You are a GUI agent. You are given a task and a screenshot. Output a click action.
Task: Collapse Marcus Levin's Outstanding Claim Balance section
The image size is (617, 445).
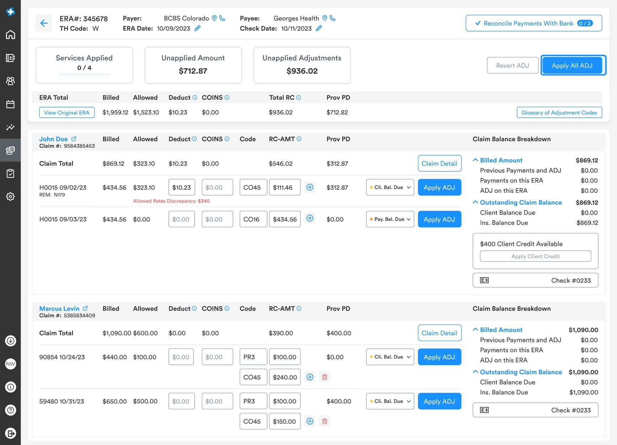[x=475, y=372]
